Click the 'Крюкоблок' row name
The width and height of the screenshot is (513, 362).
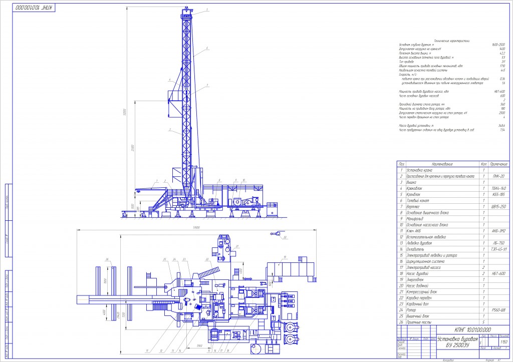(x=414, y=189)
